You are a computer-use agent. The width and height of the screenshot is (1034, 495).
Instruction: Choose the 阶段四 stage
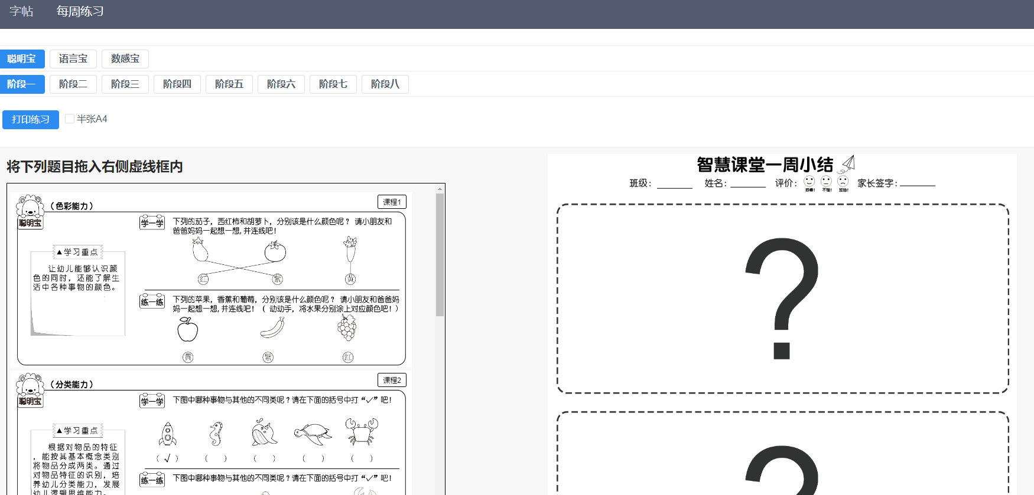click(177, 84)
